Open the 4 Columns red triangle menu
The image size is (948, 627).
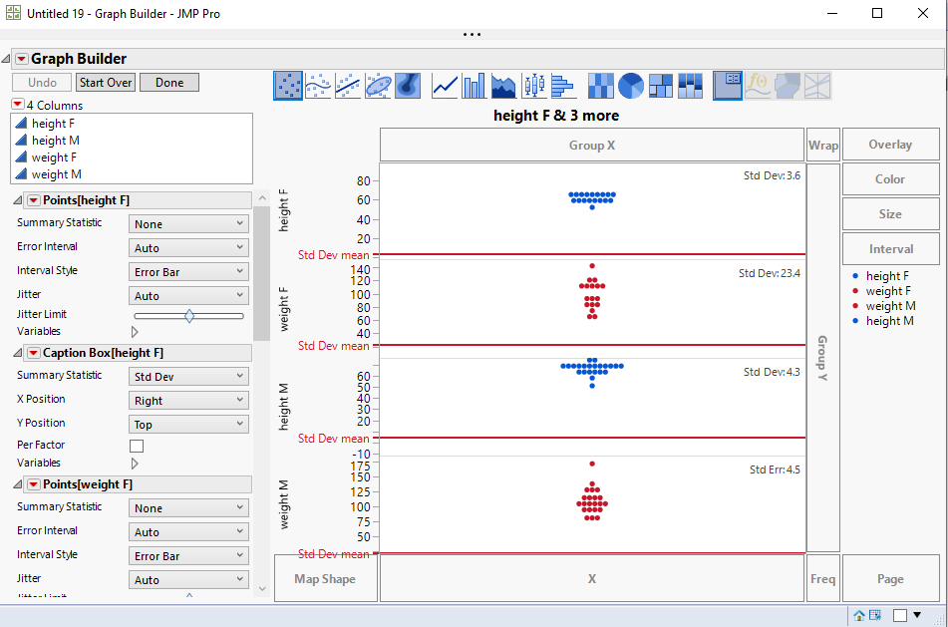(x=18, y=105)
